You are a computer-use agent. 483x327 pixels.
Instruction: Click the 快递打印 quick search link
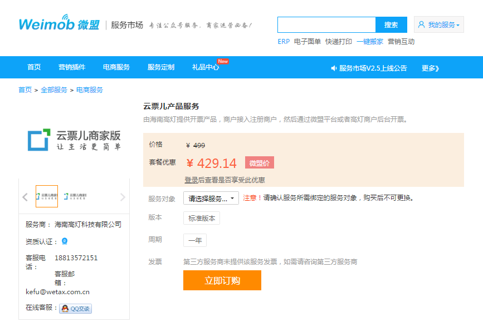point(339,42)
